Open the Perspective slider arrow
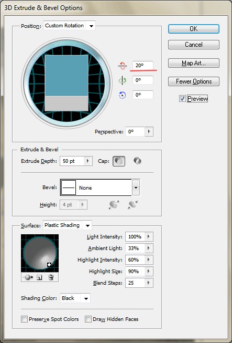This screenshot has width=232, height=343. pos(149,132)
